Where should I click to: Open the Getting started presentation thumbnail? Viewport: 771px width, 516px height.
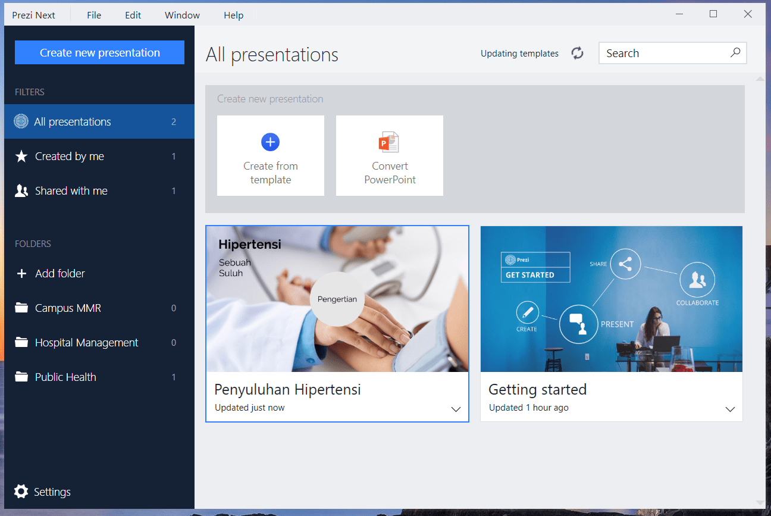611,299
